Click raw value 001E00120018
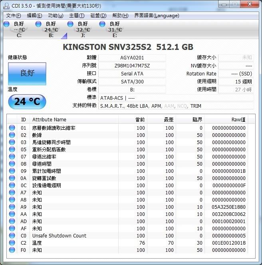Screen dimensions: 262x265 (x=229, y=243)
